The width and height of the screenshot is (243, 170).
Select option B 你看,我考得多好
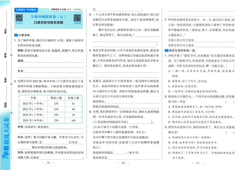pos(193,142)
